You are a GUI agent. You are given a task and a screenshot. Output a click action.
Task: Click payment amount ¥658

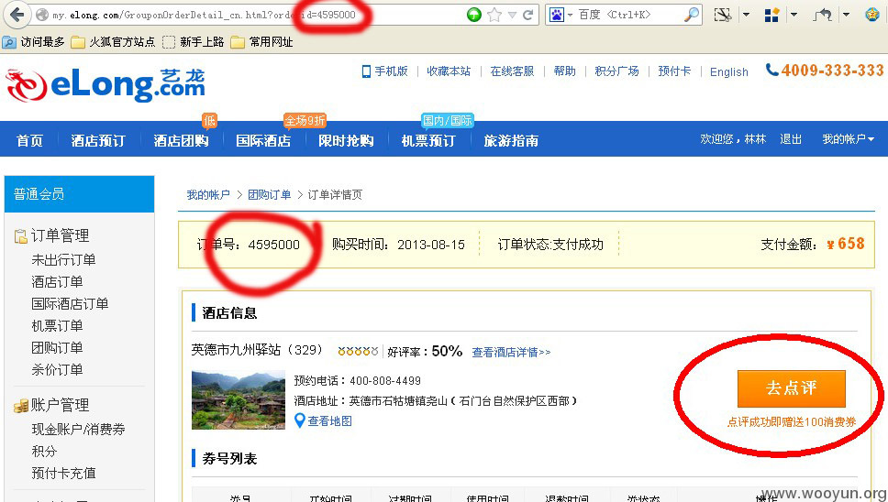846,245
